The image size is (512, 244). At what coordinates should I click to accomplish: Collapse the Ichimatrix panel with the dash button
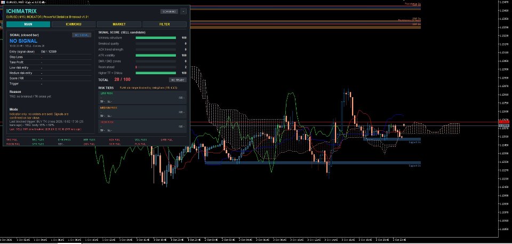point(183,11)
